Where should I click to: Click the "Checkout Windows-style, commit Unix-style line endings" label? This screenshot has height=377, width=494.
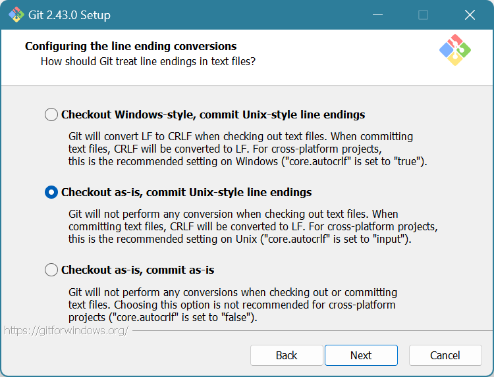pos(213,114)
